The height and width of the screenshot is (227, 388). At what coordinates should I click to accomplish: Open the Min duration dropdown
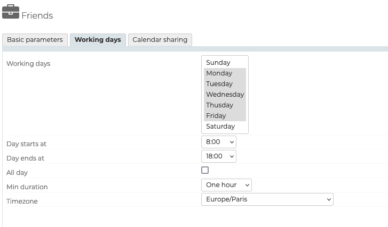[226, 185]
